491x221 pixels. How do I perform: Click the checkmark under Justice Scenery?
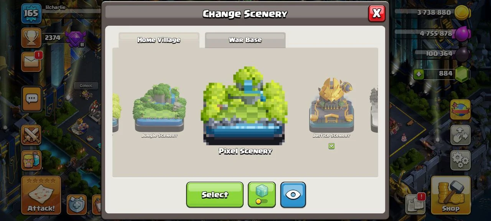point(331,146)
